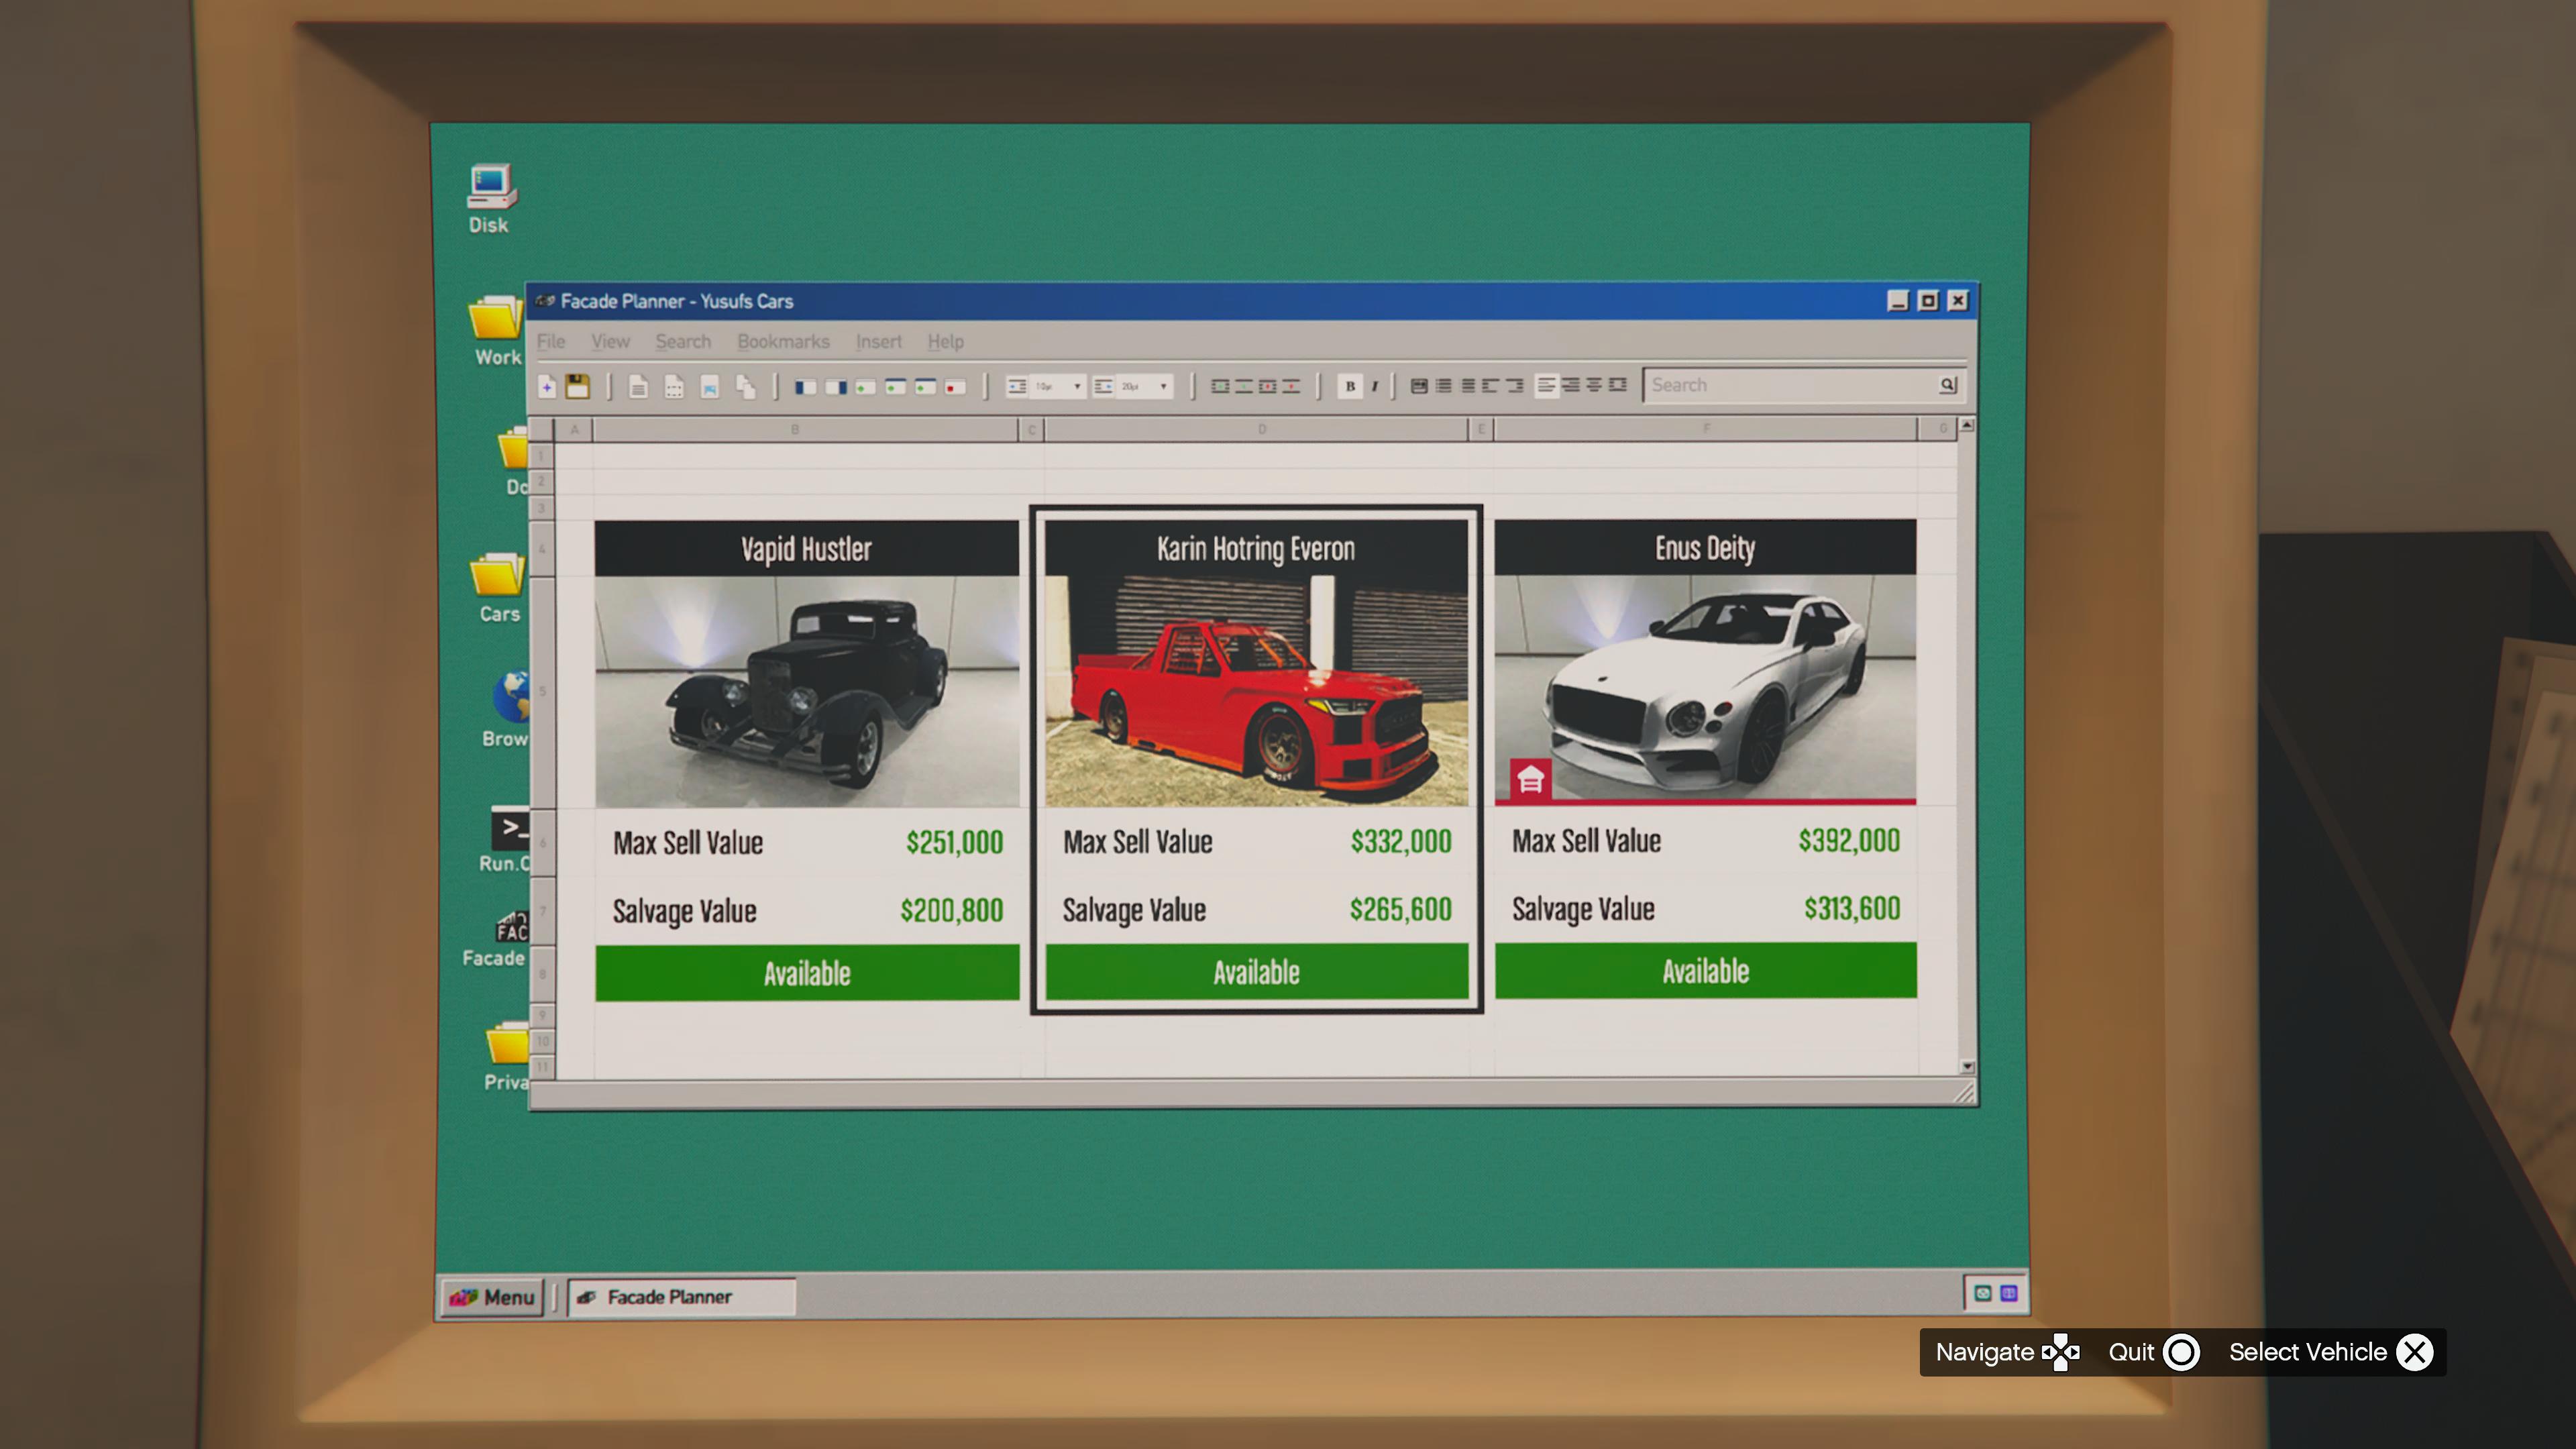Select the Karin Hotring Everon thumbnail
The width and height of the screenshot is (2576, 1449).
(1255, 690)
